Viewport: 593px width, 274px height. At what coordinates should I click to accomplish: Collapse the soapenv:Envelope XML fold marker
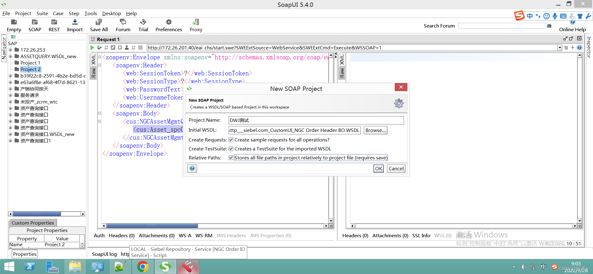(x=99, y=57)
